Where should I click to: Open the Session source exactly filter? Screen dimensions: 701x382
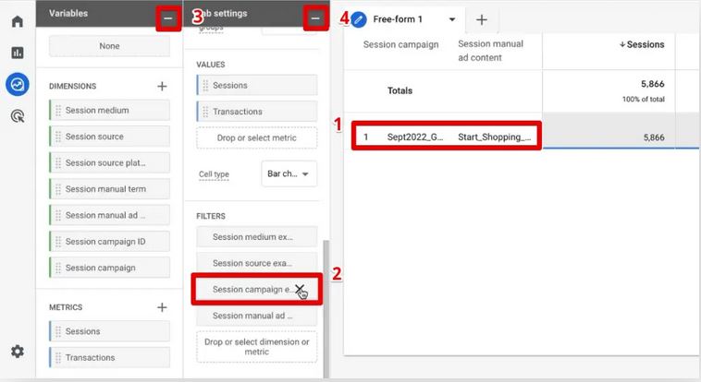pyautogui.click(x=256, y=263)
